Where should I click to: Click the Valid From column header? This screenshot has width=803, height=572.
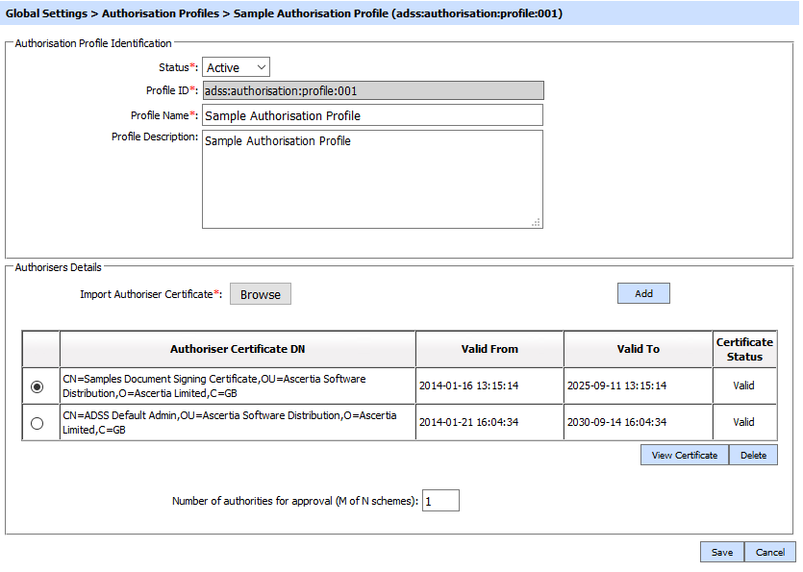coord(489,349)
